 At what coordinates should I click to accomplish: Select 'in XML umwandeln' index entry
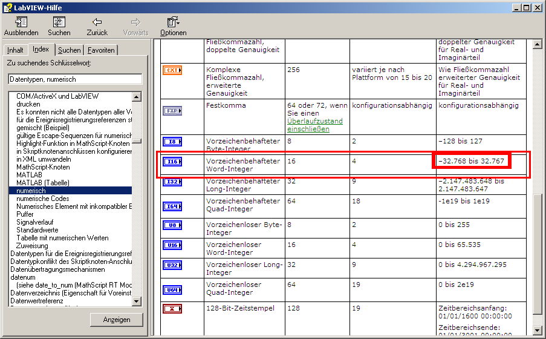(44, 159)
